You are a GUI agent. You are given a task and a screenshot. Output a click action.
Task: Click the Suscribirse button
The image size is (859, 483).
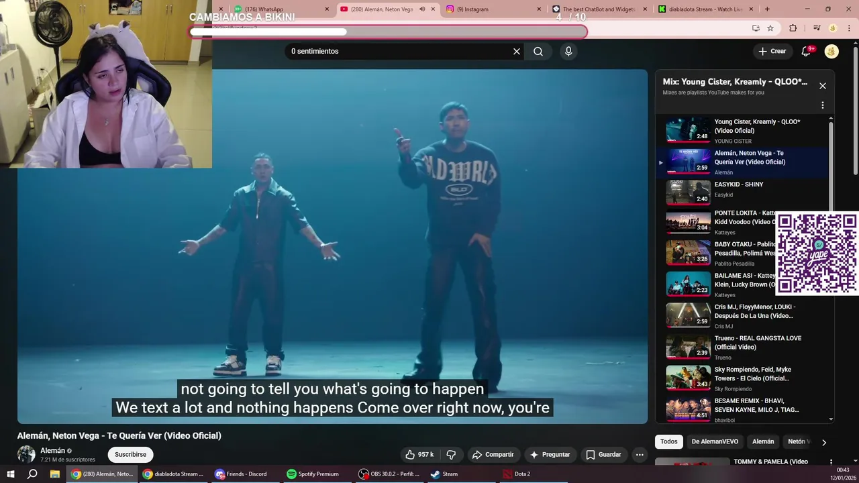(x=130, y=455)
